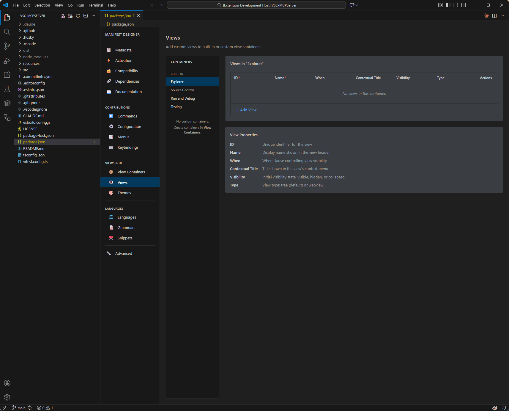
Task: Open the Activation section
Action: coord(130,60)
